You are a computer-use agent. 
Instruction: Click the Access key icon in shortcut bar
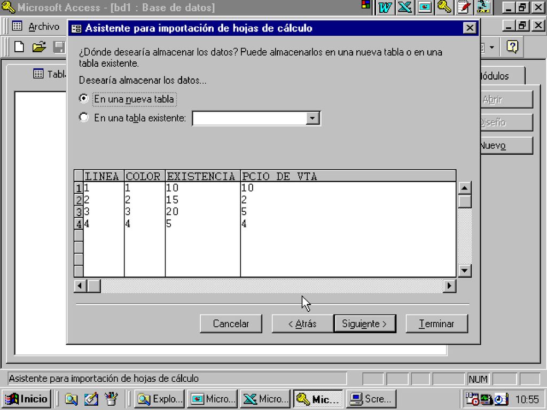point(444,7)
